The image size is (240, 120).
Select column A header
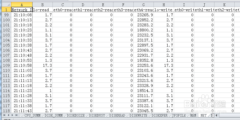pos(22,4)
